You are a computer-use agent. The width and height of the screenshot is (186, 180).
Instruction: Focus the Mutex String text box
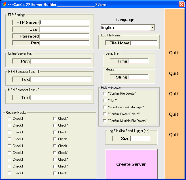point(138,77)
